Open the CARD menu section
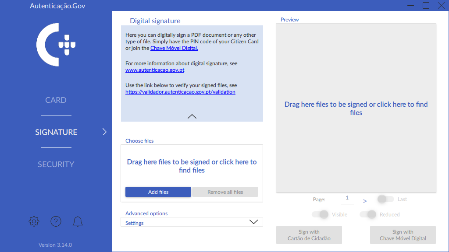 pos(56,100)
